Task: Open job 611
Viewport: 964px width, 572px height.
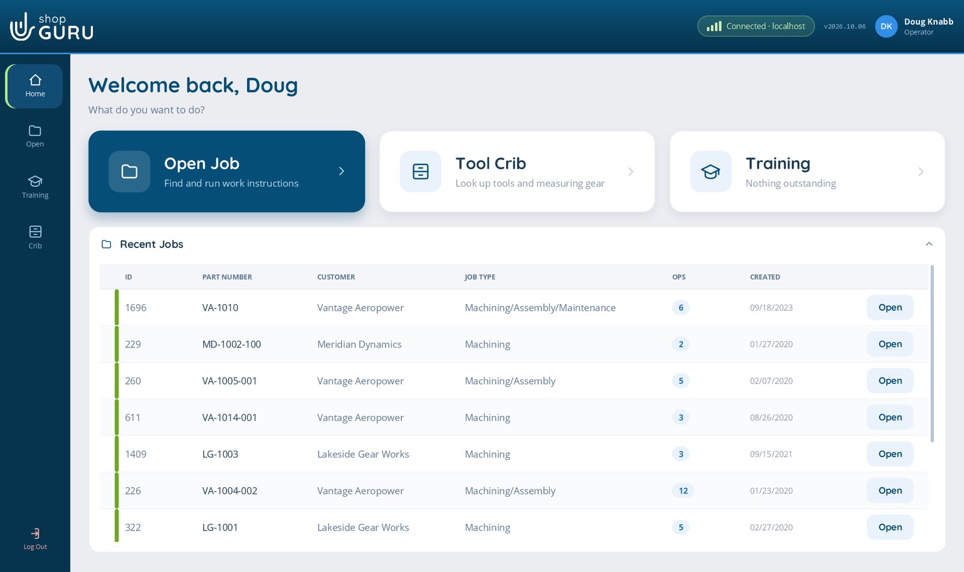Action: (890, 417)
